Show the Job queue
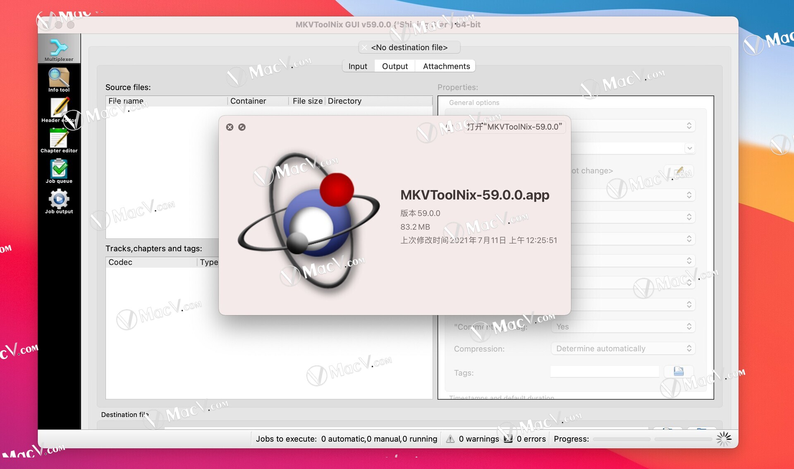 (59, 172)
